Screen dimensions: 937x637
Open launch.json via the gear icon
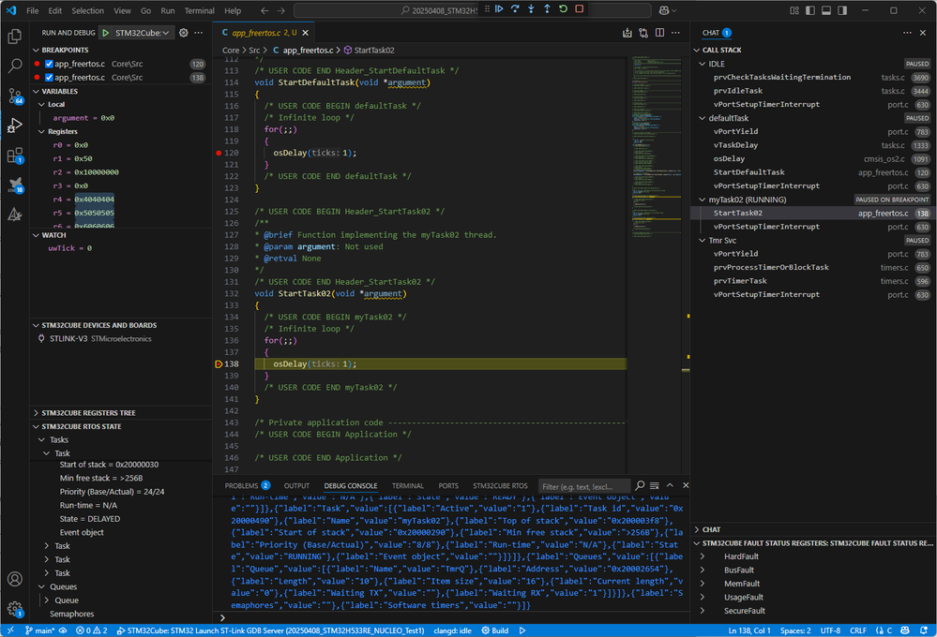(x=184, y=33)
